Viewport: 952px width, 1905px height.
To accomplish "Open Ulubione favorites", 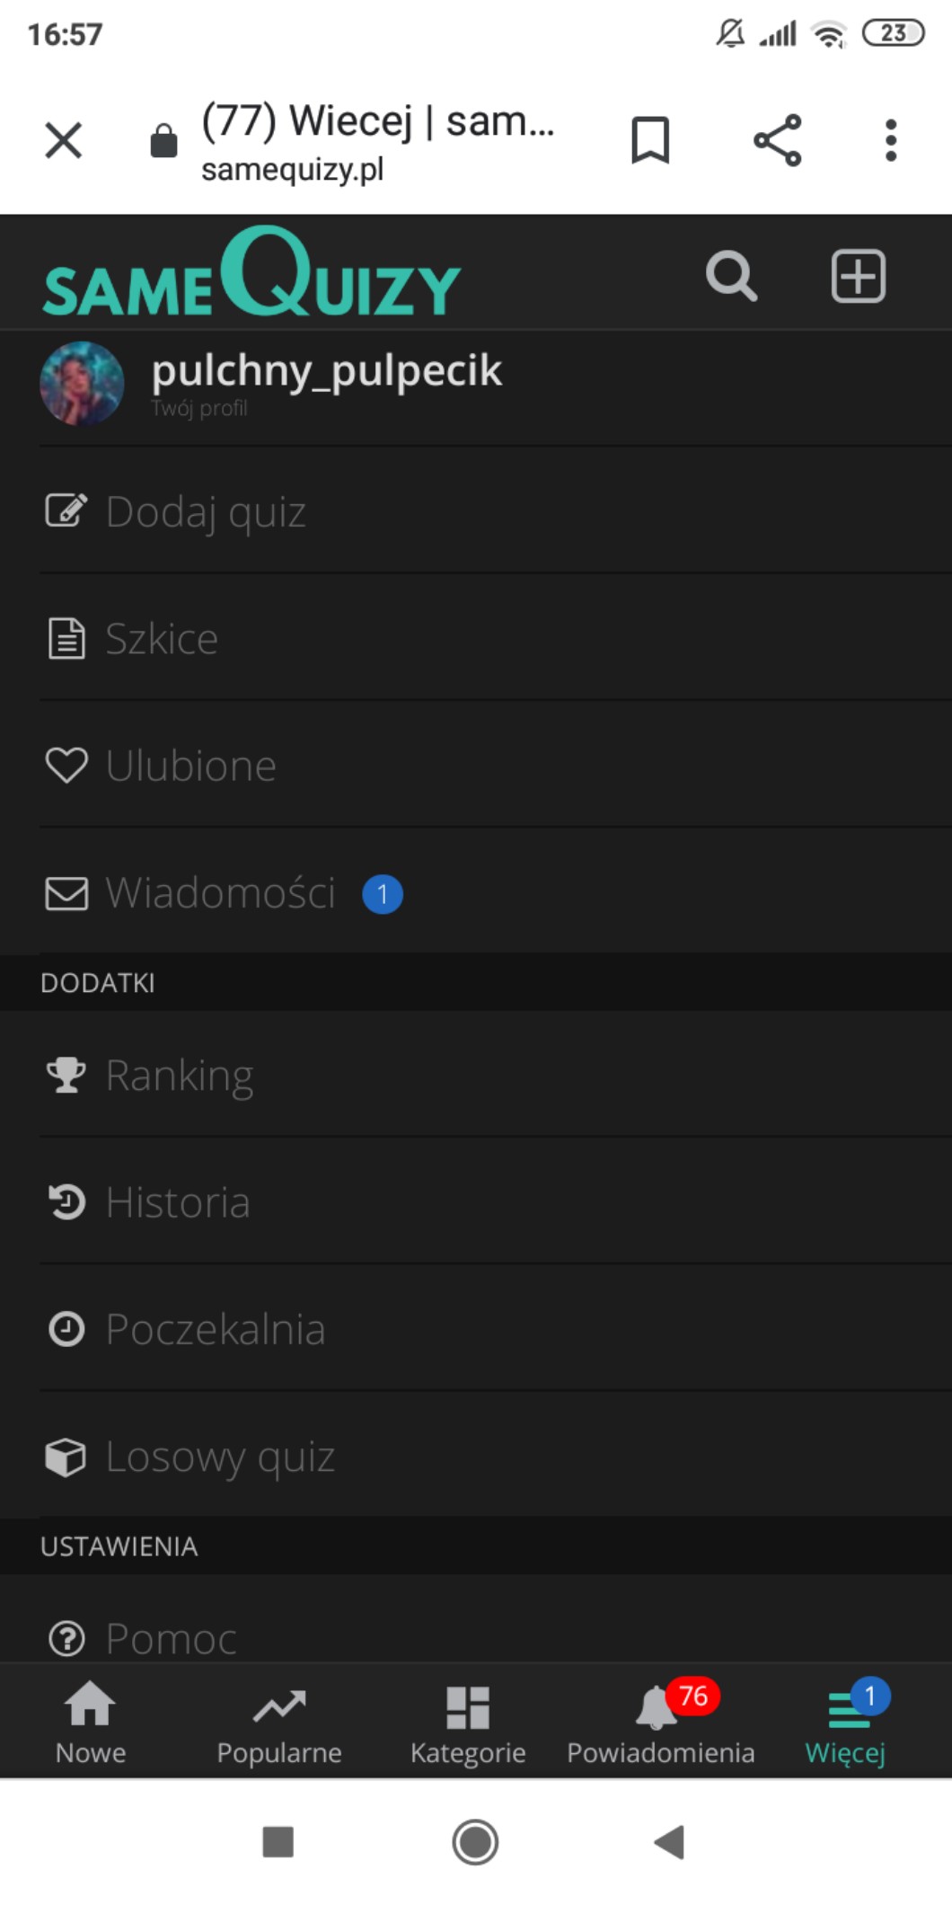I will tap(190, 766).
